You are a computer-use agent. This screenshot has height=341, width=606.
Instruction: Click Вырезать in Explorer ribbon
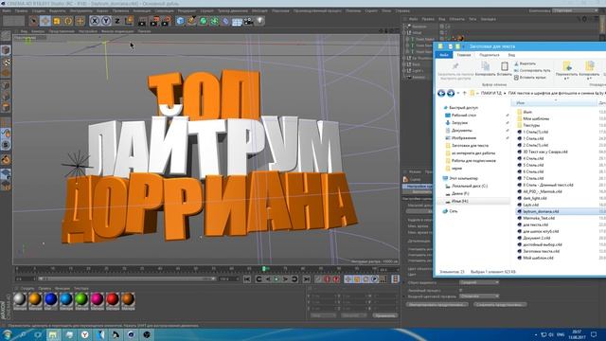(526, 63)
